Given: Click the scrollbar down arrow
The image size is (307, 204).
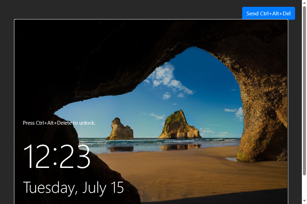Looking at the screenshot, I should click(304, 201).
